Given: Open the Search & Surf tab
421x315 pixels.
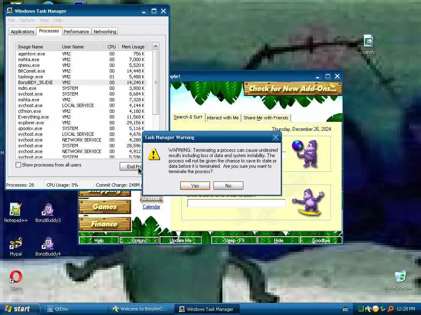Looking at the screenshot, I should [x=187, y=117].
